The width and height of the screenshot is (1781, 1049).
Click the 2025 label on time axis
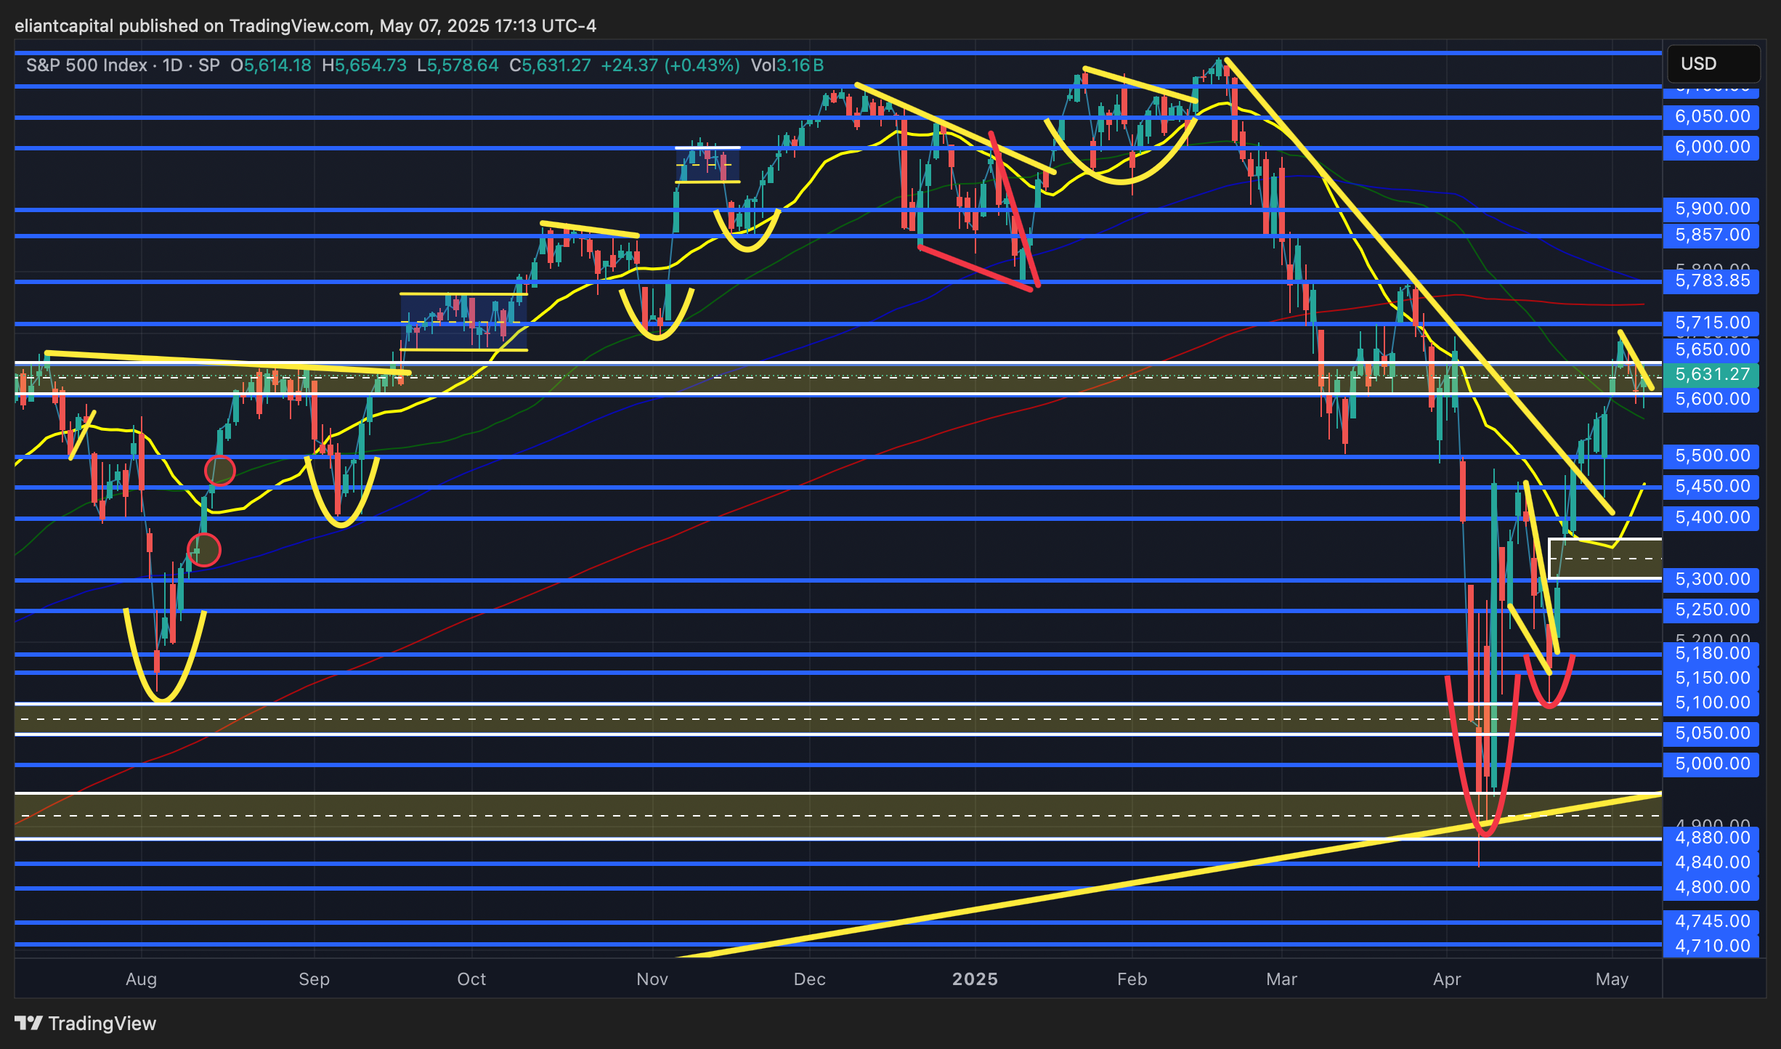[x=975, y=979]
